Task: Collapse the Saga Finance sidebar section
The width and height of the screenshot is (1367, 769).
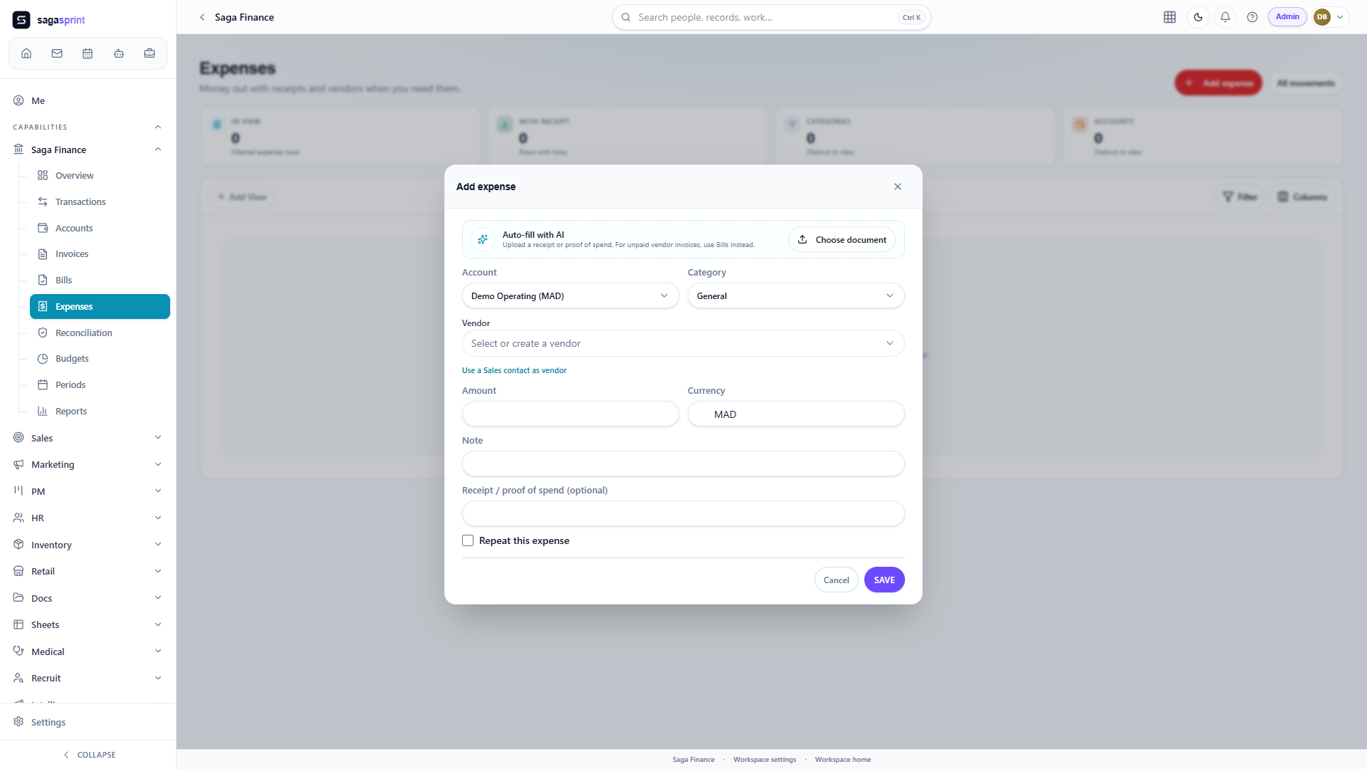Action: tap(158, 150)
